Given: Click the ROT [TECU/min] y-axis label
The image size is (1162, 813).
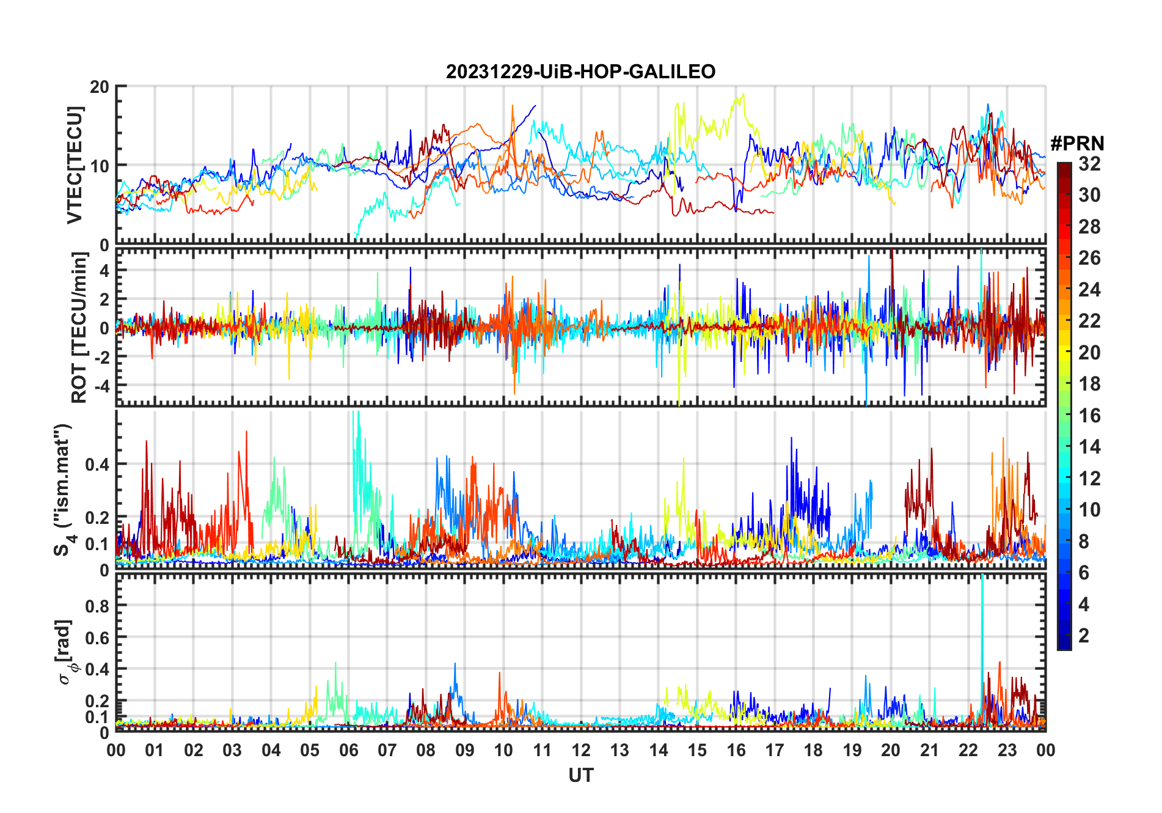Looking at the screenshot, I should (79, 328).
